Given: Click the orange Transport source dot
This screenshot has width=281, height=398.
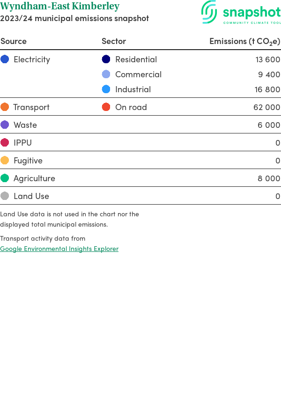Looking at the screenshot, I should [5, 107].
